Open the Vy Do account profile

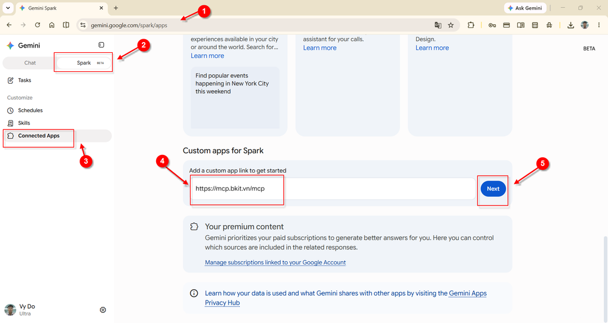20,310
